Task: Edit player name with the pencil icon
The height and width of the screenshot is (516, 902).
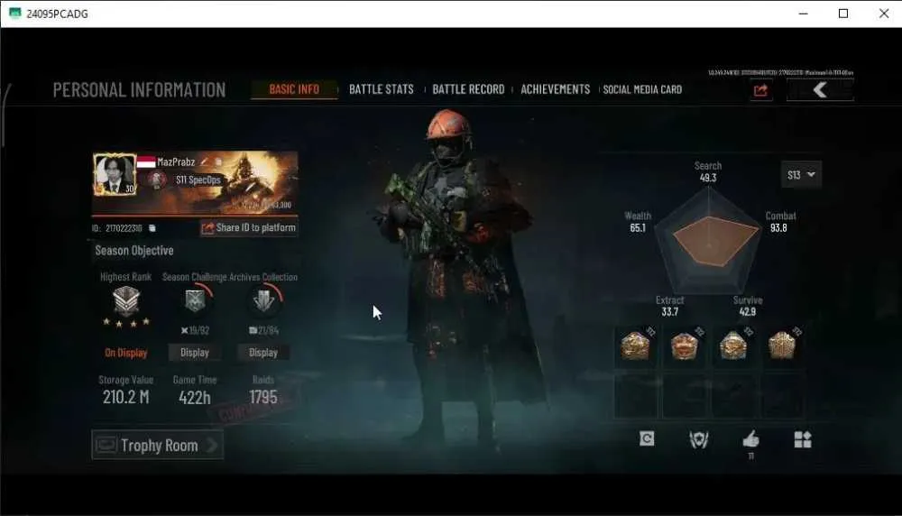Action: pyautogui.click(x=204, y=162)
